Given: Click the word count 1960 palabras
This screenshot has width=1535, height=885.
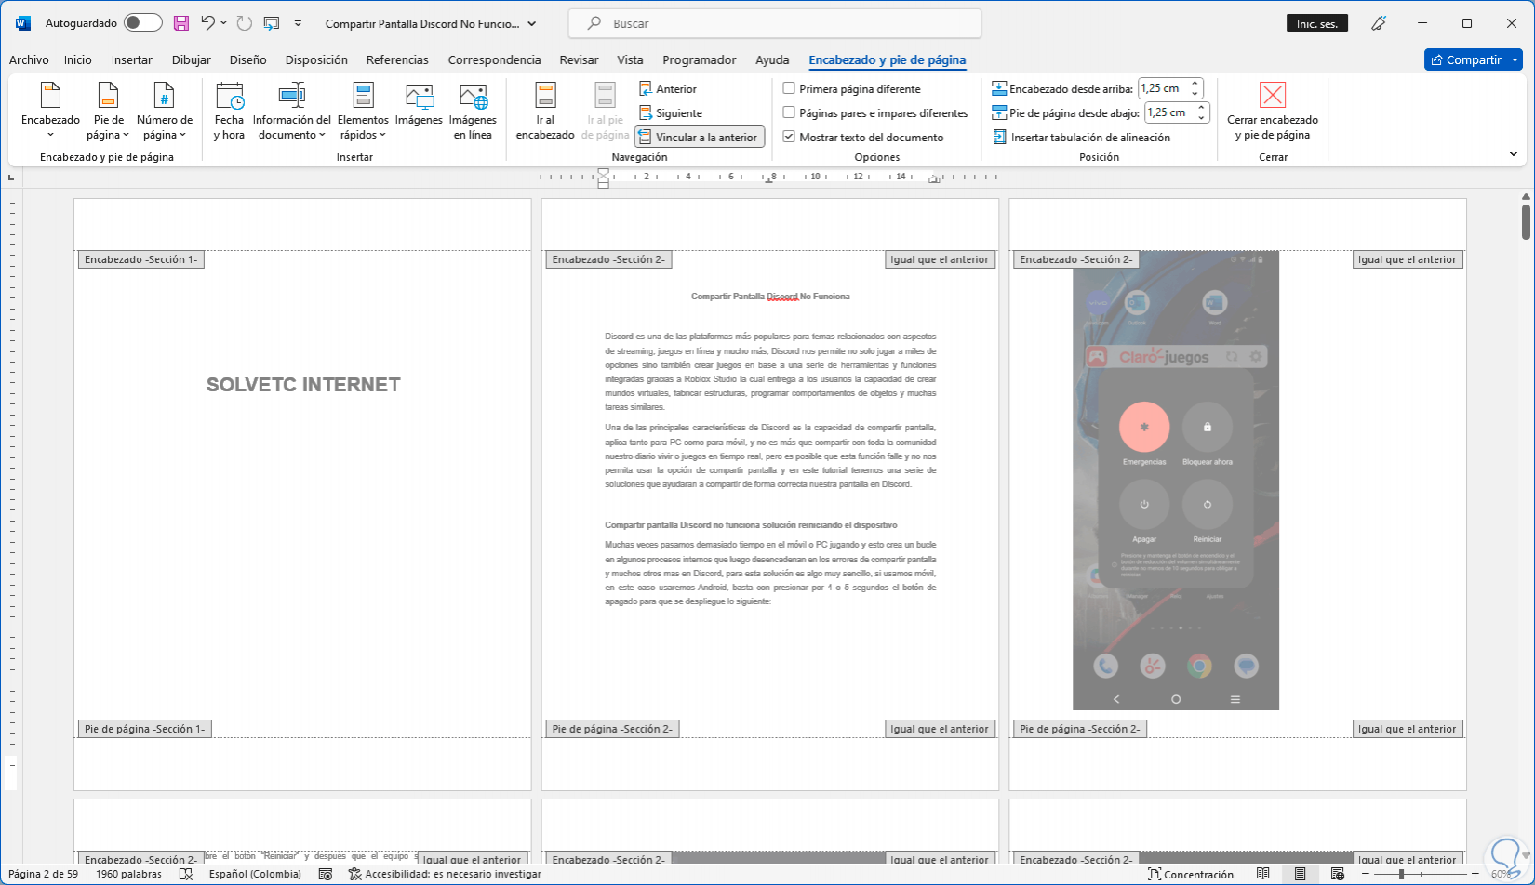Looking at the screenshot, I should click(128, 874).
